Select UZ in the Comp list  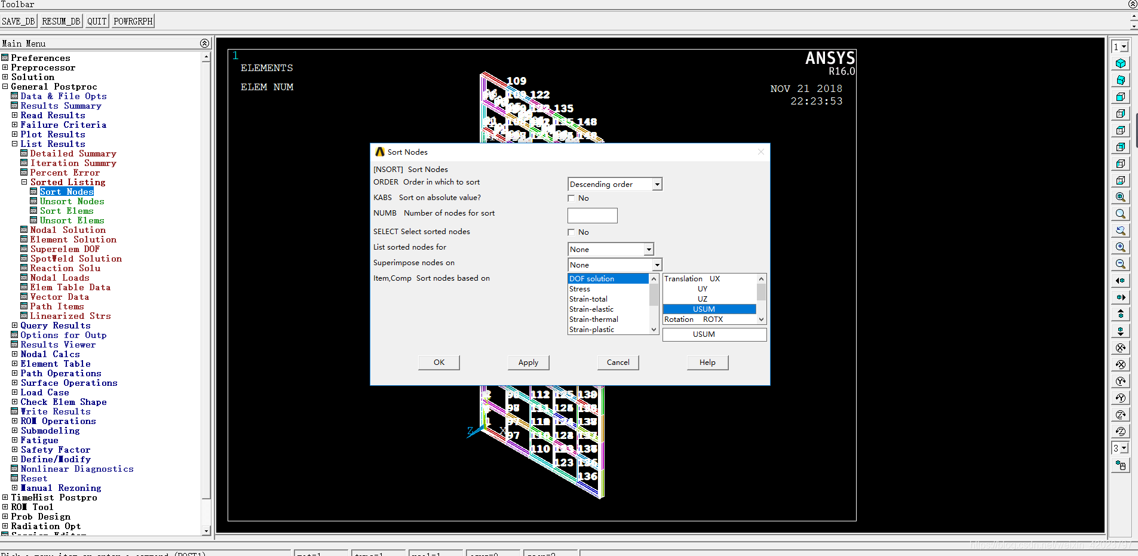[x=709, y=299]
